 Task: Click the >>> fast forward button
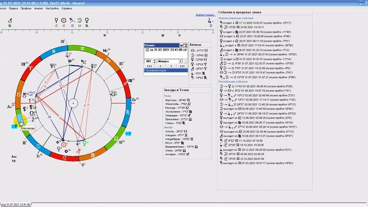pyautogui.click(x=182, y=66)
